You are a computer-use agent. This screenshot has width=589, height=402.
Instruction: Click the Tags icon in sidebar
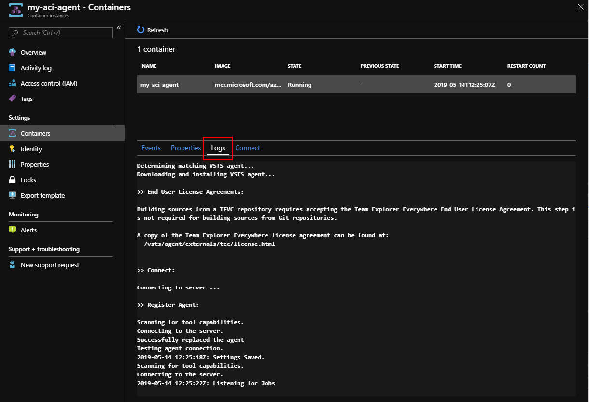click(x=12, y=99)
